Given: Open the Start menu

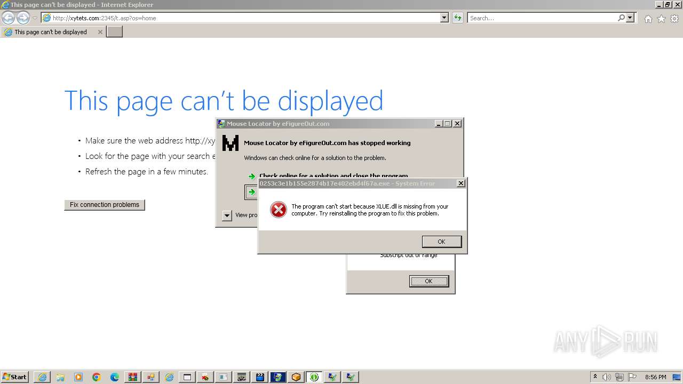Looking at the screenshot, I should coord(14,377).
